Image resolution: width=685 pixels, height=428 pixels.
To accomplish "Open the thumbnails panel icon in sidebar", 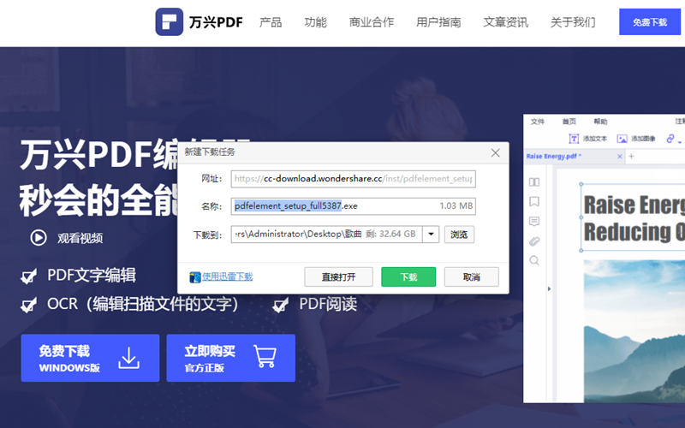I will pyautogui.click(x=534, y=182).
